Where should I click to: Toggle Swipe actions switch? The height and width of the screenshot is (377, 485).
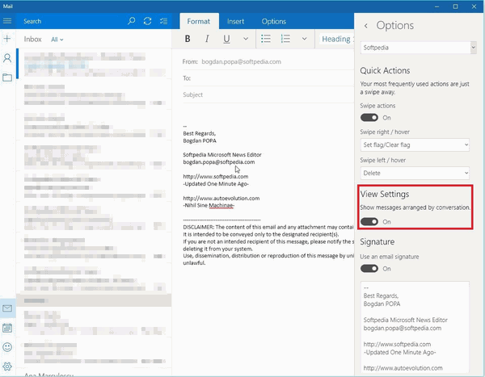tap(369, 118)
